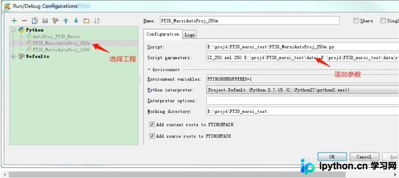The height and width of the screenshot is (178, 399).
Task: Select the Python tree node label
Action: (x=34, y=30)
